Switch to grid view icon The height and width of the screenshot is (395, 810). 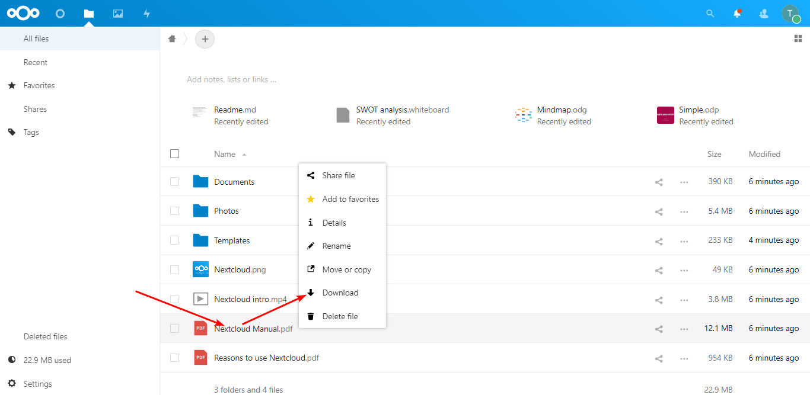pyautogui.click(x=798, y=38)
